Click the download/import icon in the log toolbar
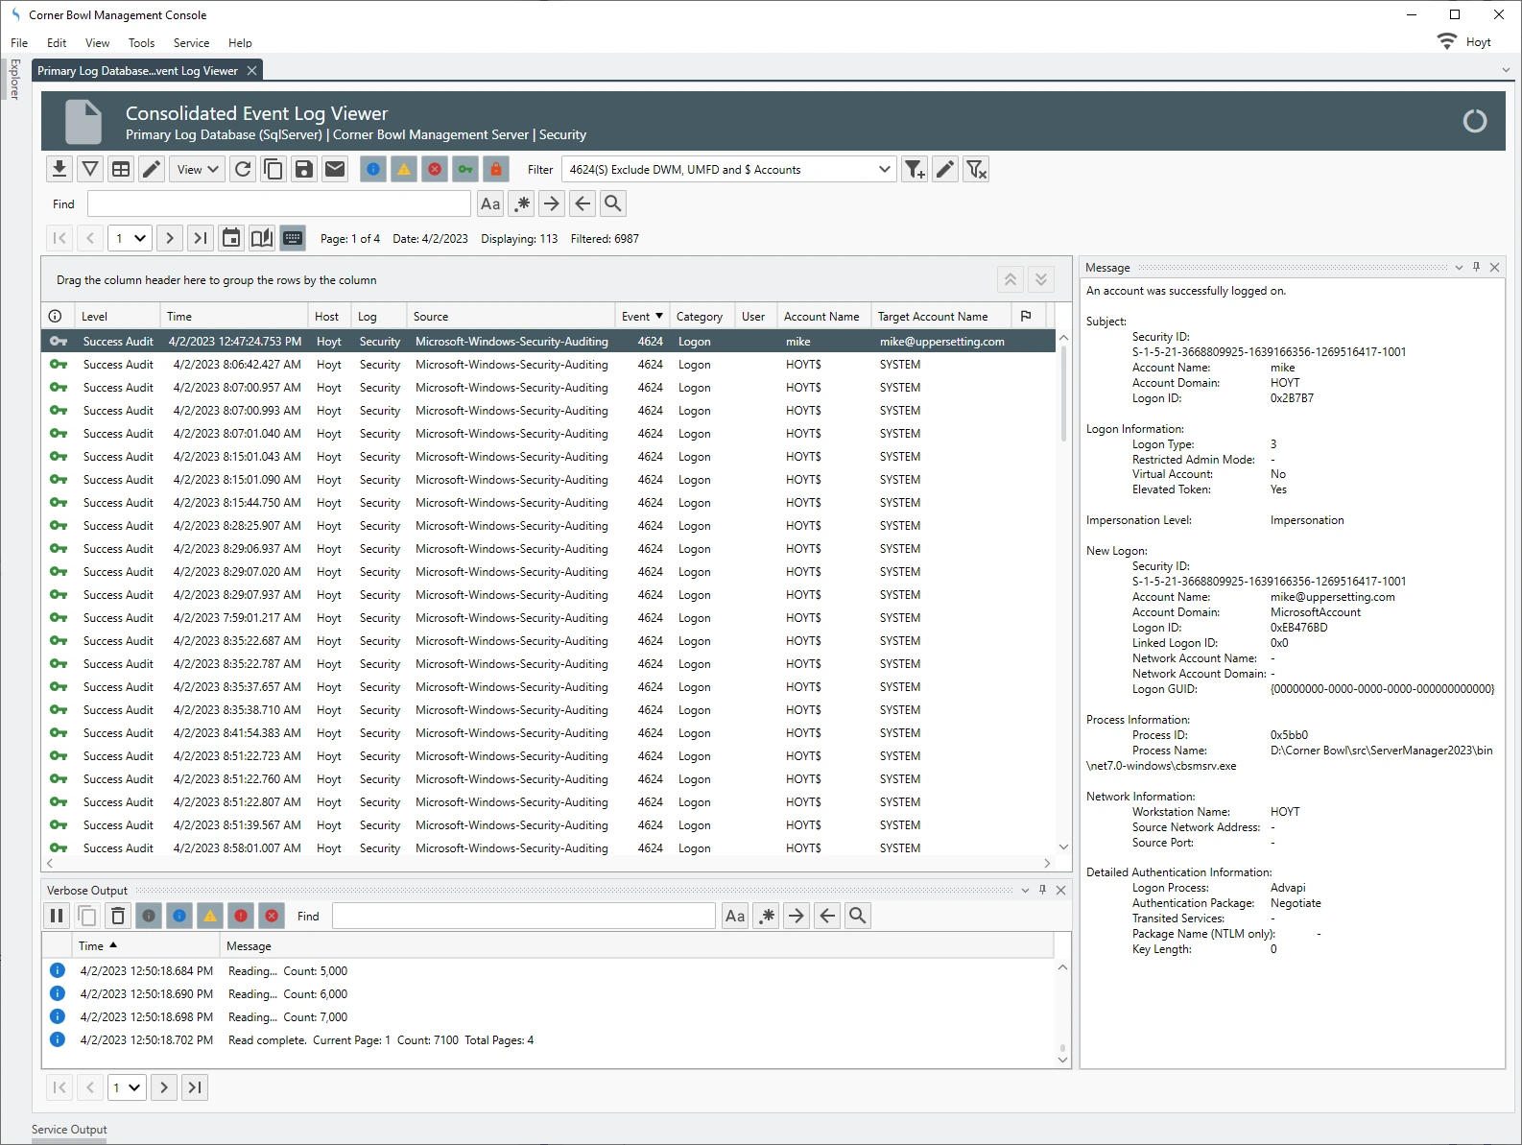The width and height of the screenshot is (1522, 1145). (x=59, y=170)
